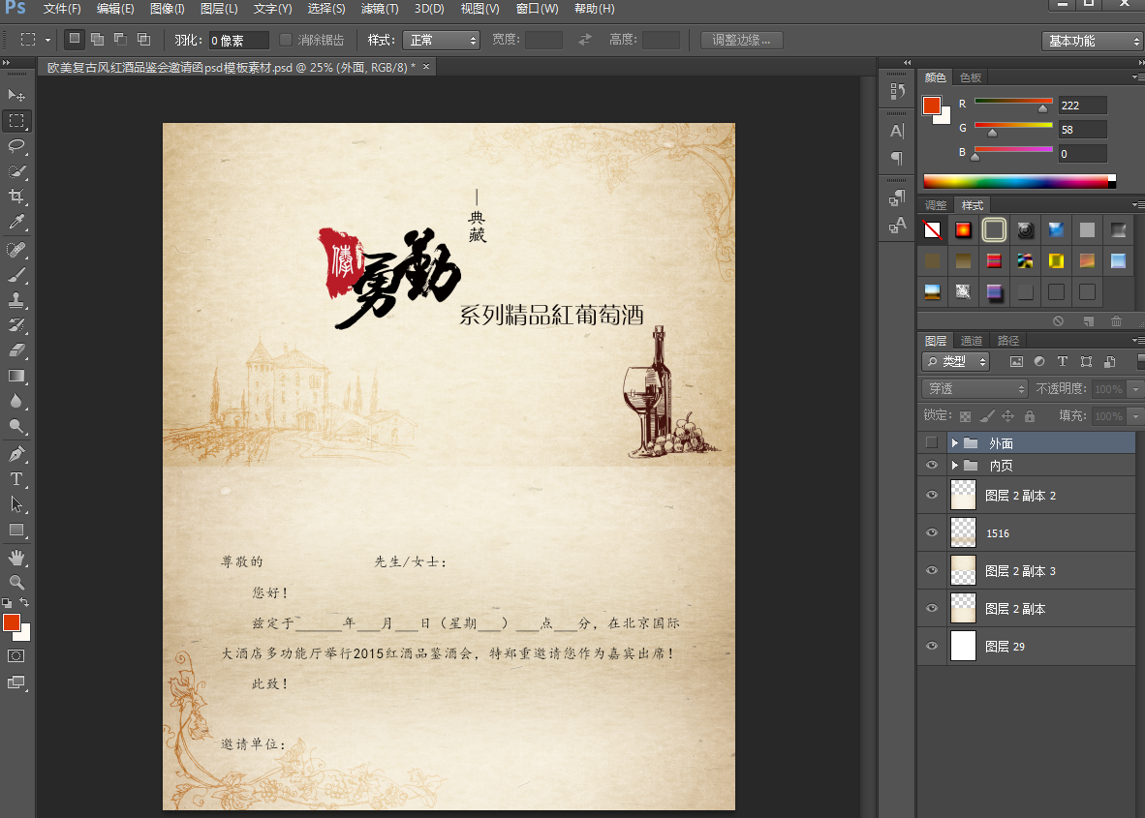Open the tool preset picker arrow
The width and height of the screenshot is (1145, 818).
(48, 40)
